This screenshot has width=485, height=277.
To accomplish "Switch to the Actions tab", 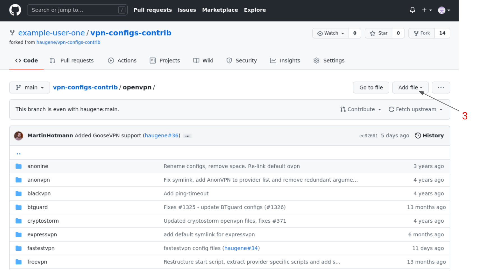I will pyautogui.click(x=122, y=61).
